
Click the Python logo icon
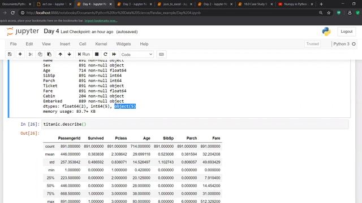(326, 32)
